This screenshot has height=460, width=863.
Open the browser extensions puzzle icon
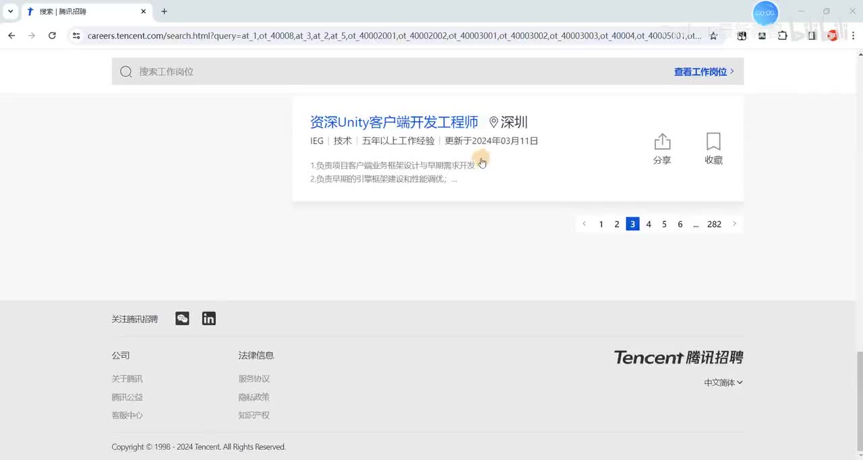coord(782,36)
